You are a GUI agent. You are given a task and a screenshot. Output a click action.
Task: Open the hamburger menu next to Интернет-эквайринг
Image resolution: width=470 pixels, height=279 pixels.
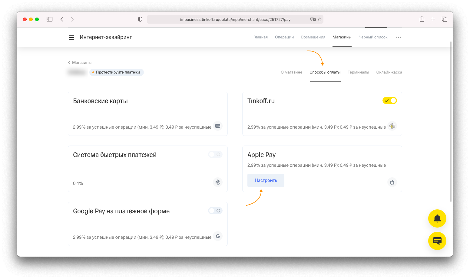71,38
